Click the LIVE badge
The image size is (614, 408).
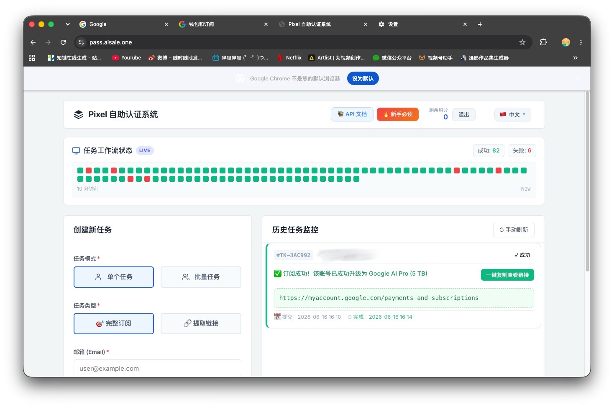click(x=145, y=150)
